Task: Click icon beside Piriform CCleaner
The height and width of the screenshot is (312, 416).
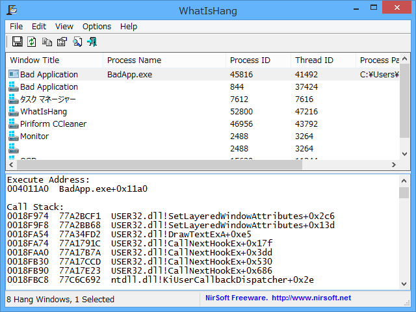Action: coord(14,123)
